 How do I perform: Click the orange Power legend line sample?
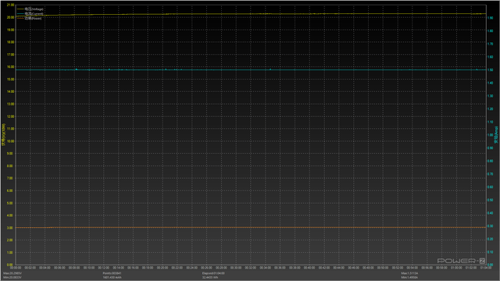tap(20, 18)
